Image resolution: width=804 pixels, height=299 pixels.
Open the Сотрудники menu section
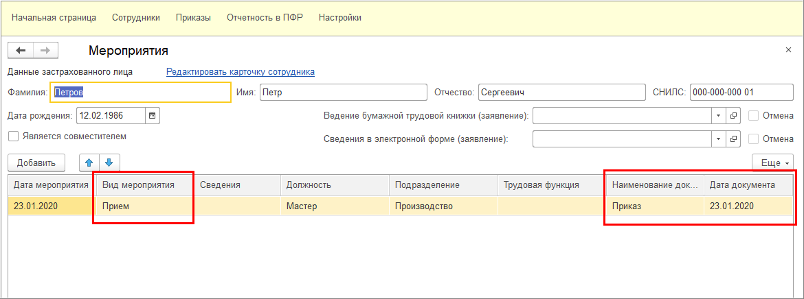pyautogui.click(x=136, y=17)
